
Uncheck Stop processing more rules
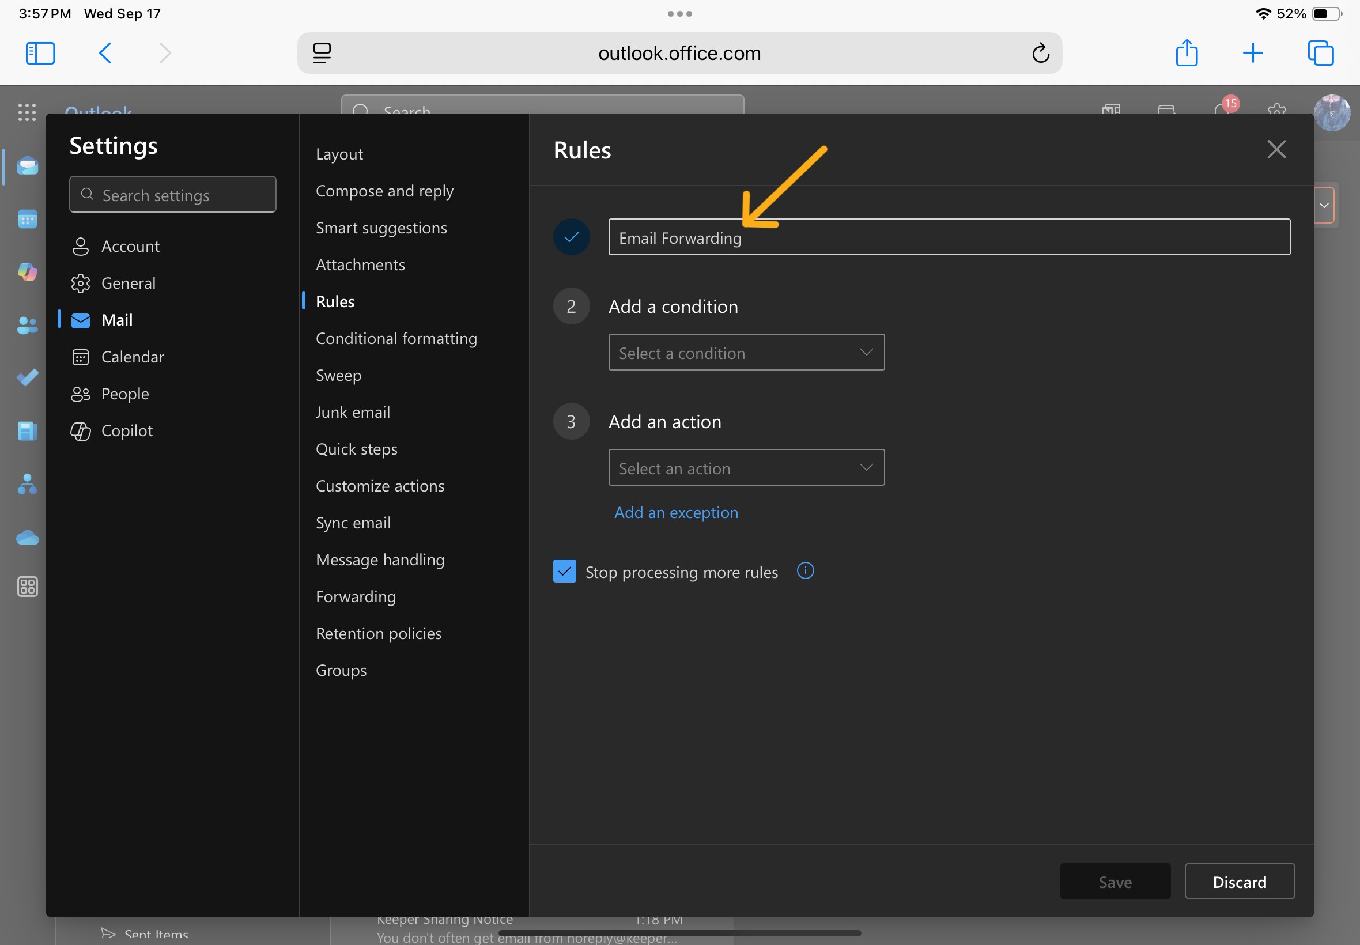[x=564, y=571]
